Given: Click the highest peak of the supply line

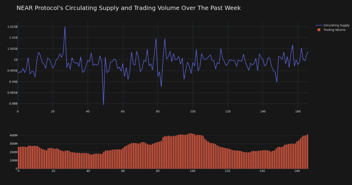Looking at the screenshot, I should point(65,27).
